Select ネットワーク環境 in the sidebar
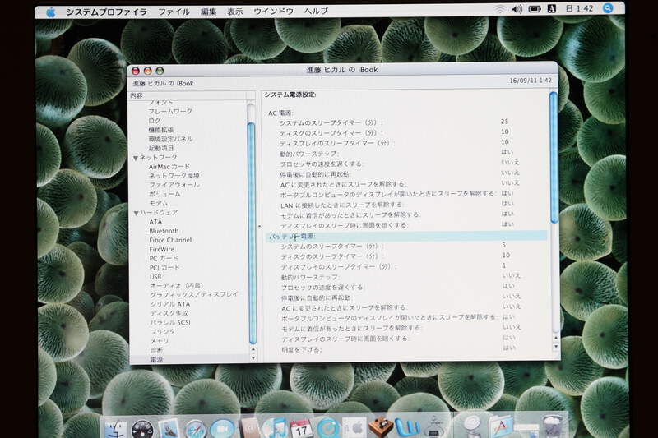This screenshot has width=658, height=438. pyautogui.click(x=174, y=176)
